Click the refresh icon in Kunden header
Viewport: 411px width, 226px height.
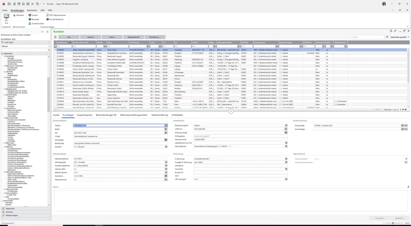391,31
